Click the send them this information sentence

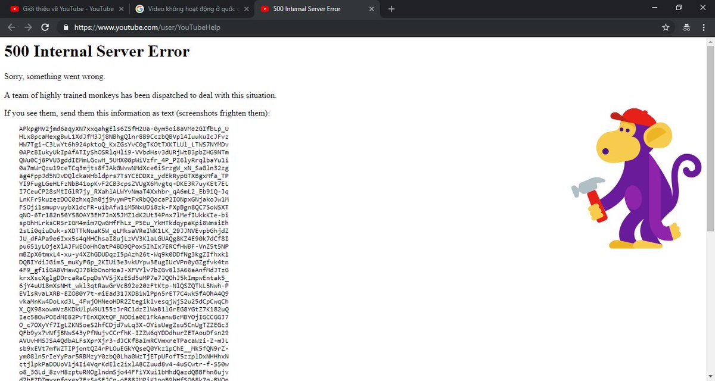[137, 113]
